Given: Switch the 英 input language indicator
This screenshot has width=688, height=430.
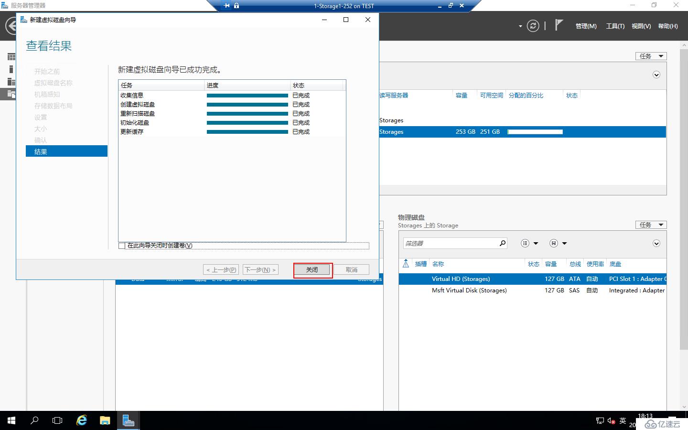Looking at the screenshot, I should click(623, 421).
